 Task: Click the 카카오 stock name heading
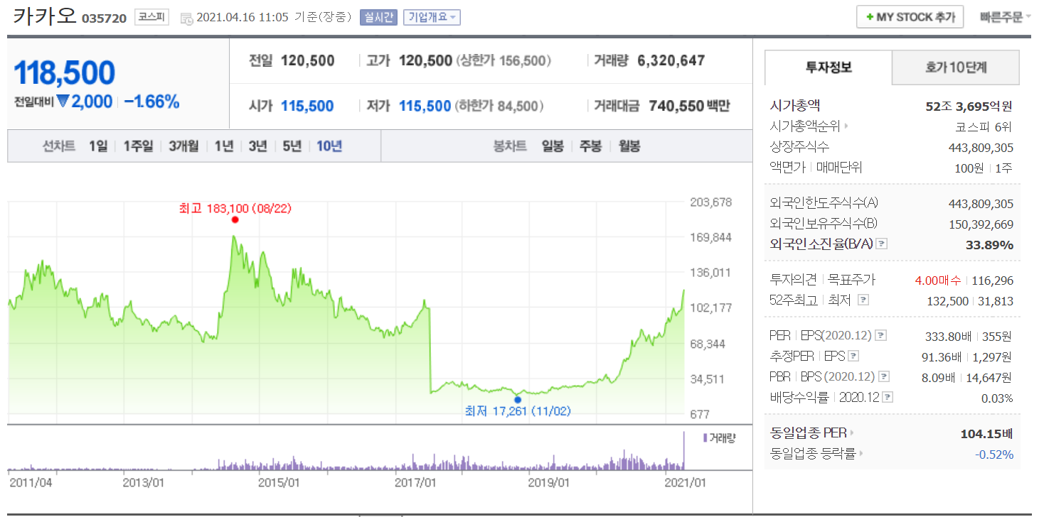(45, 16)
